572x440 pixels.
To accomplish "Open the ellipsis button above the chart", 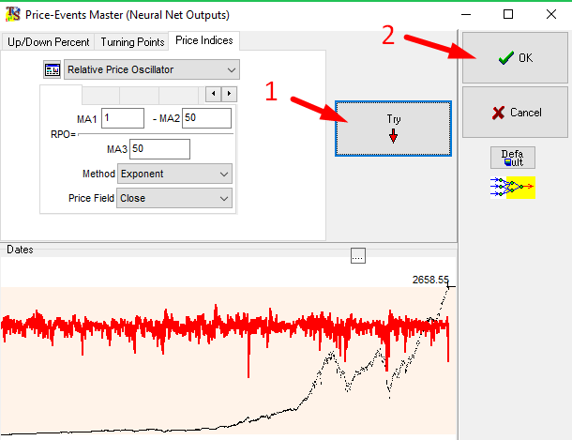I will click(x=356, y=256).
